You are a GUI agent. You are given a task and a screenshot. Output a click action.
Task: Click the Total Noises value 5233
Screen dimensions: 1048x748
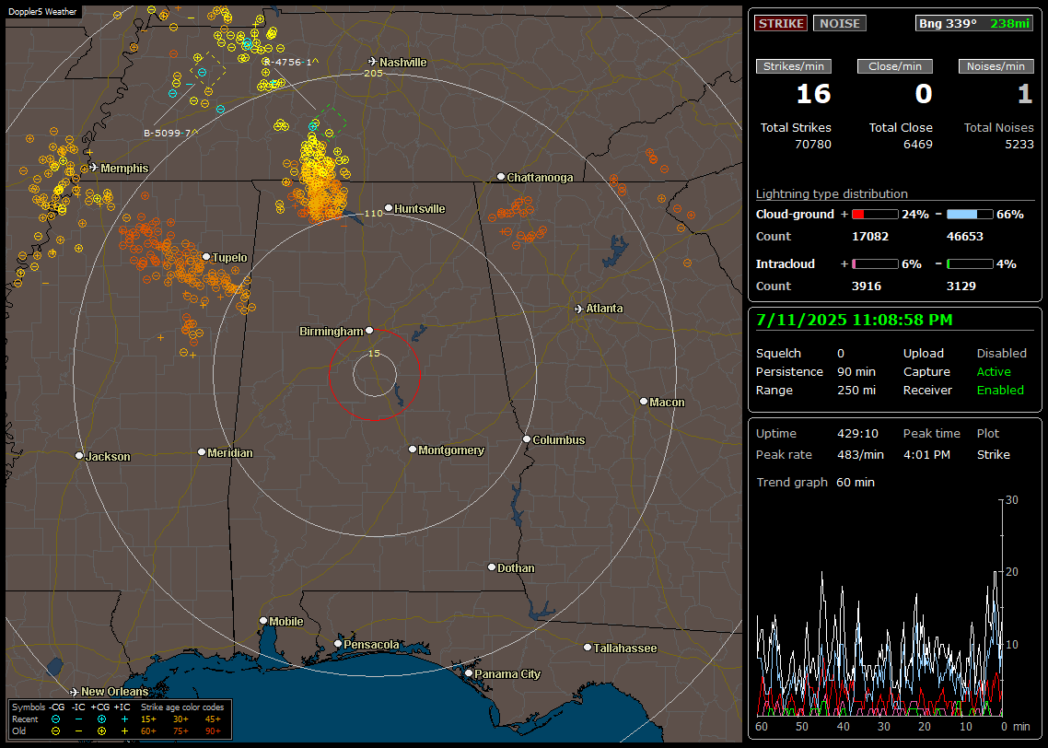coord(1019,145)
